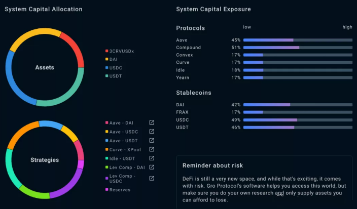Open external link icon for Curve - XPool

click(x=152, y=149)
